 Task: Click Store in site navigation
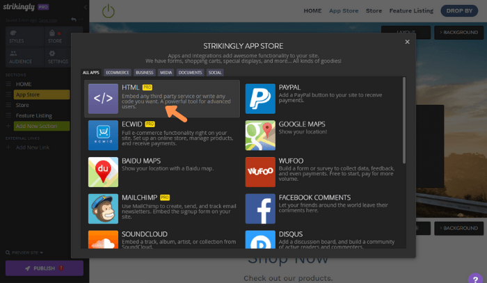(374, 11)
